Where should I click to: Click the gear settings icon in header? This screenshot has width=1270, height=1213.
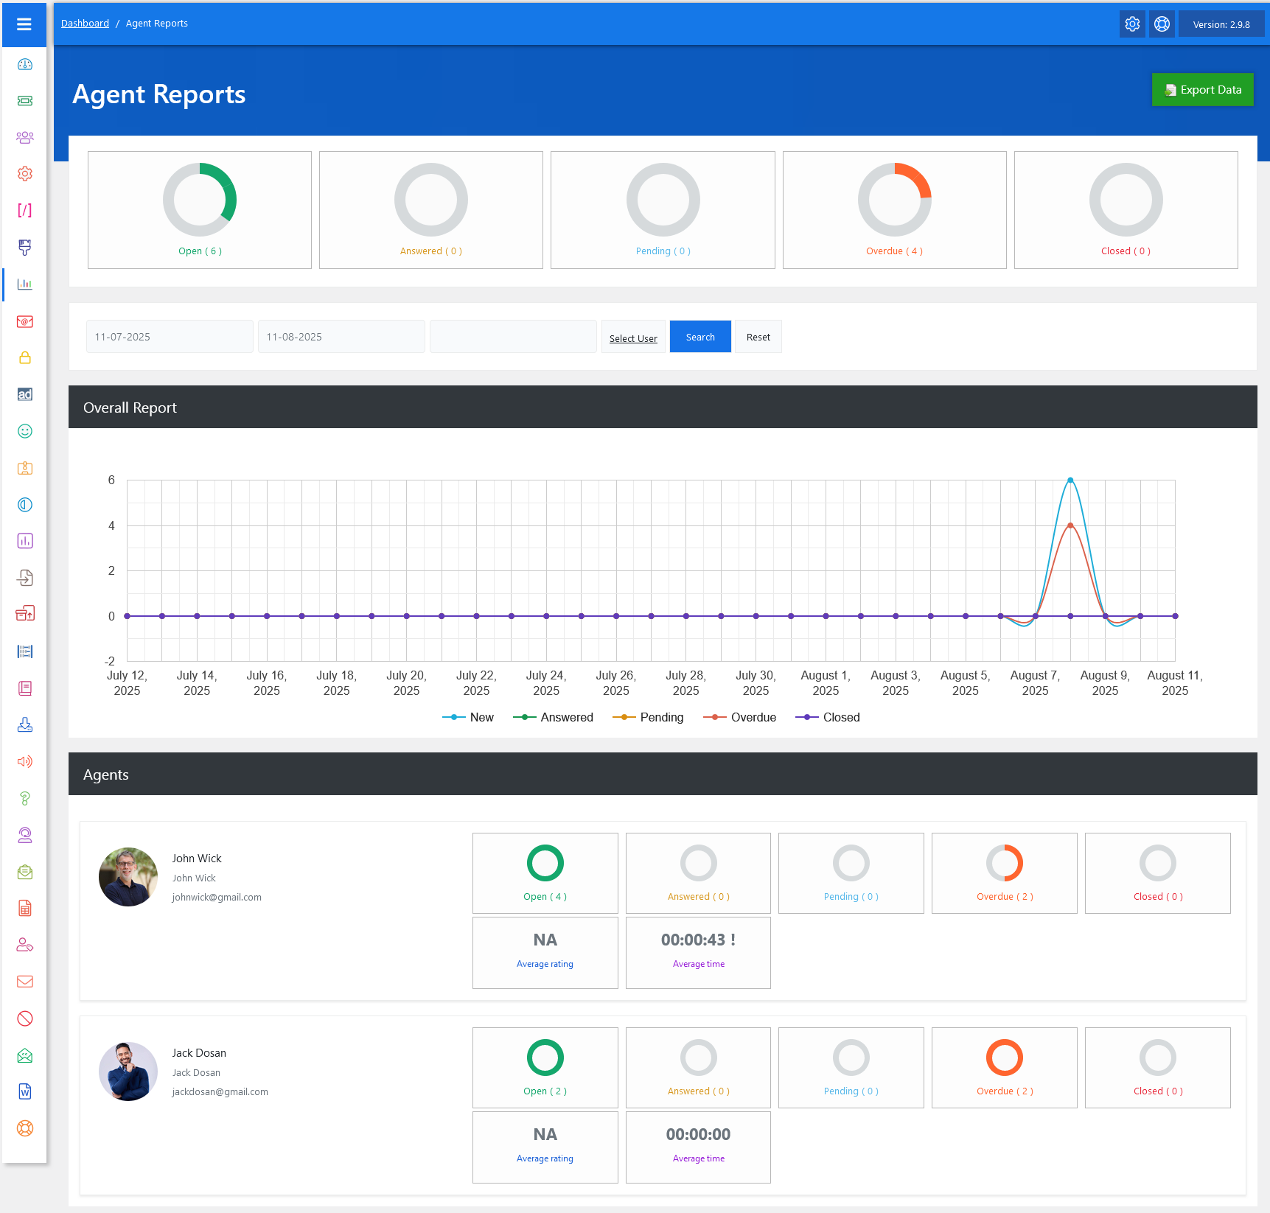(1132, 24)
